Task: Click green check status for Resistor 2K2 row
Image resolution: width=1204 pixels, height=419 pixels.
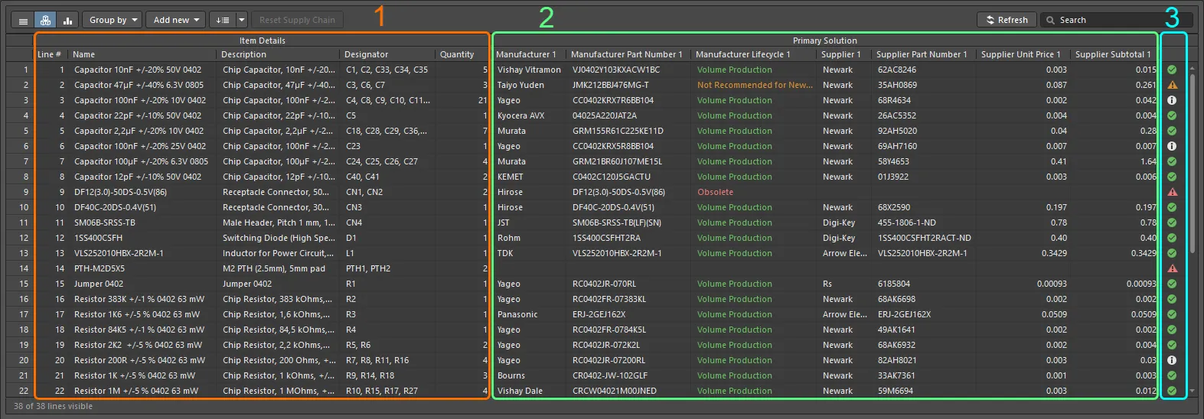Action: coord(1172,345)
